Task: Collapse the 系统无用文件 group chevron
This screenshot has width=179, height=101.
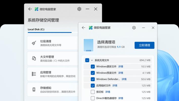Action: 92,60
